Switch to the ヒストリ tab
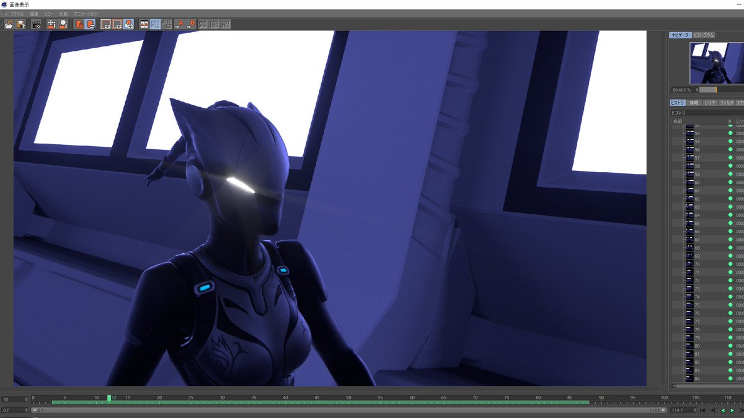This screenshot has width=744, height=418. point(678,103)
